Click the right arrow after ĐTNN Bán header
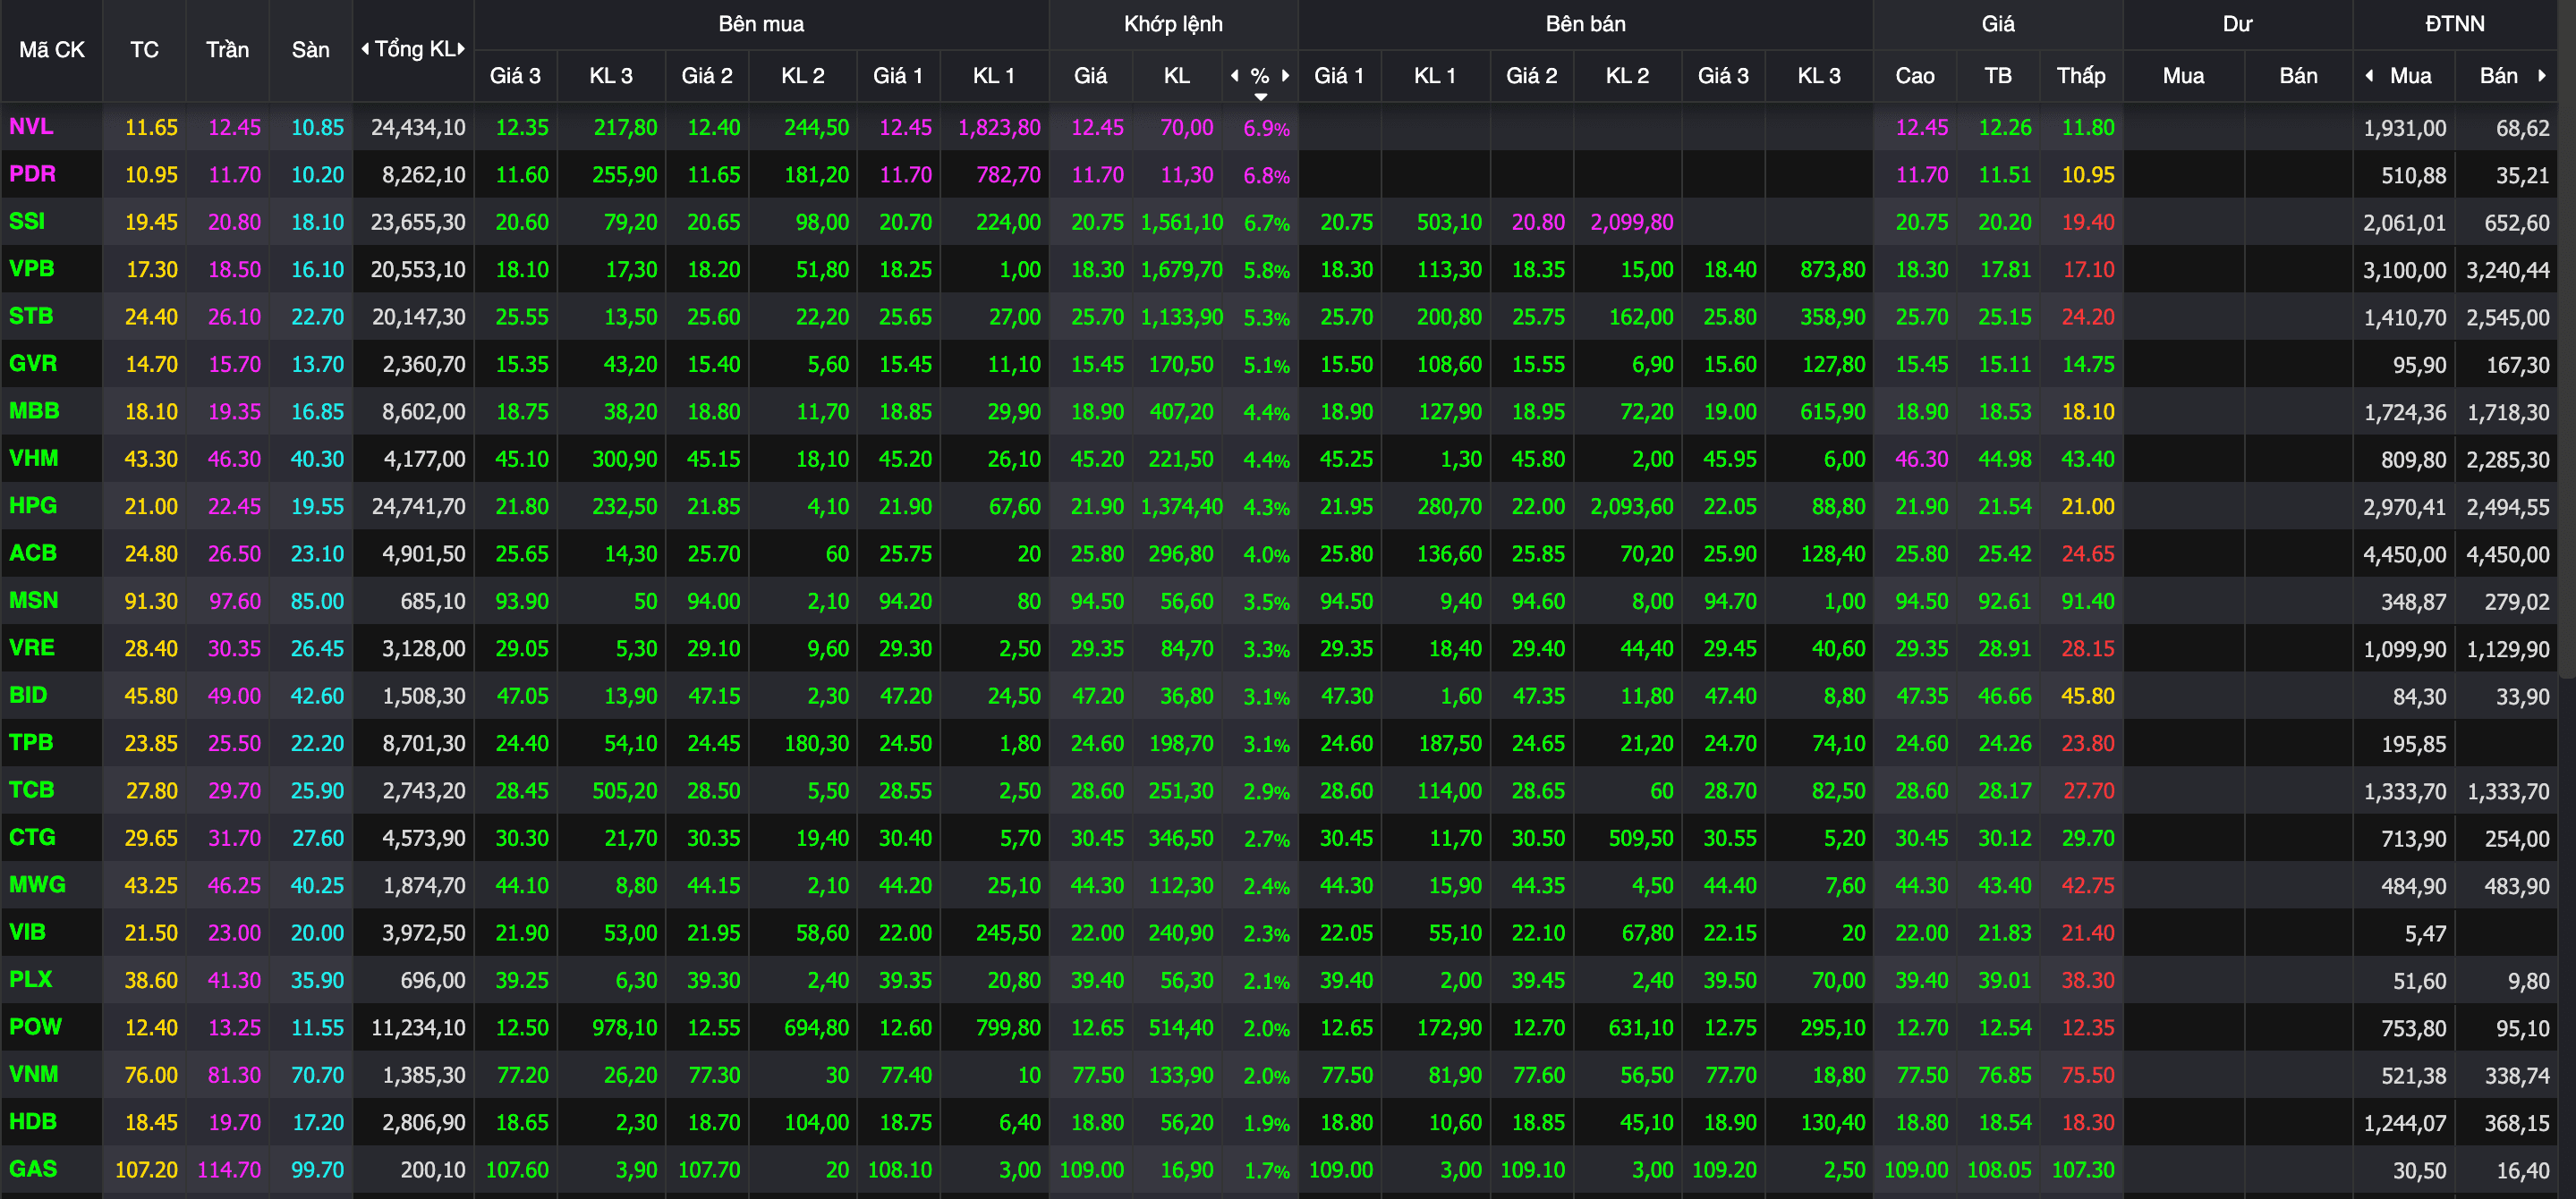The height and width of the screenshot is (1199, 2576). coord(2541,75)
